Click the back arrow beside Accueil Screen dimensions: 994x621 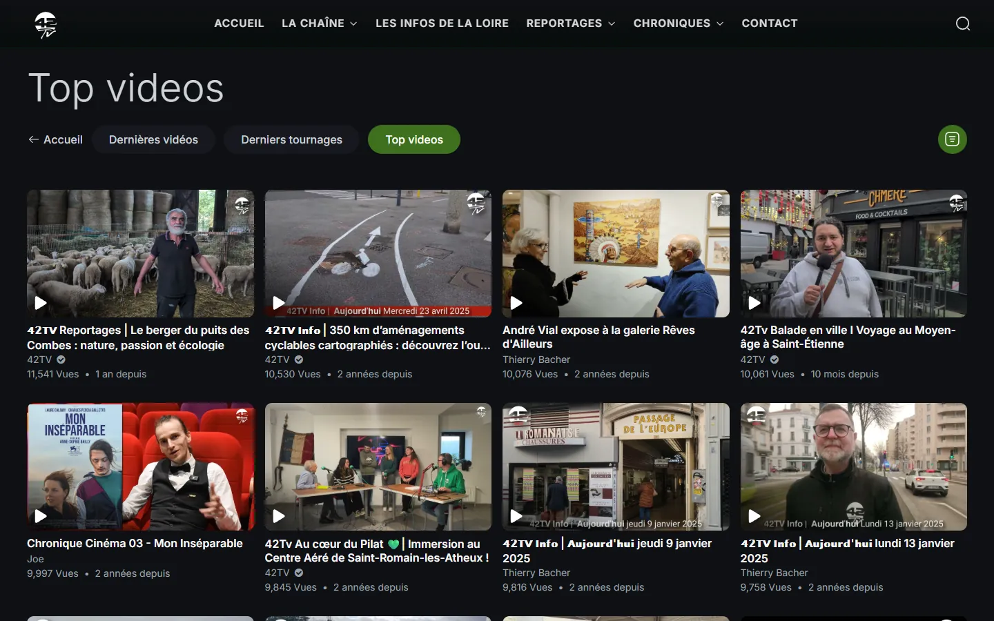point(33,139)
